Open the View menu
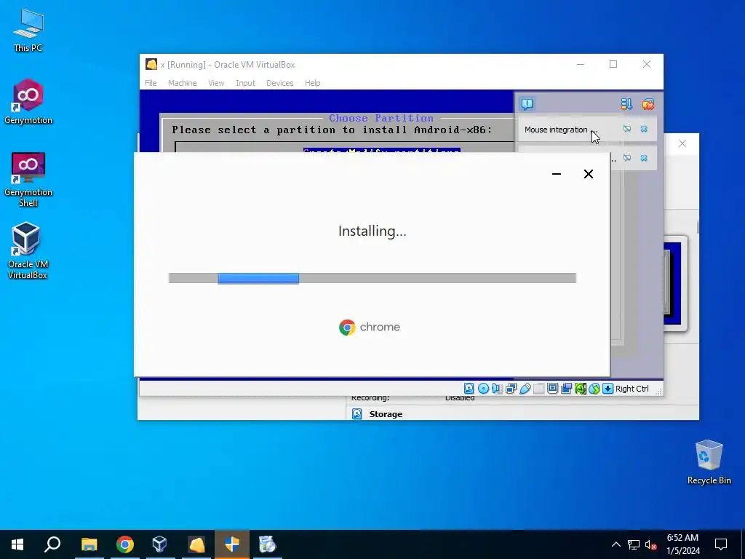 pos(216,83)
